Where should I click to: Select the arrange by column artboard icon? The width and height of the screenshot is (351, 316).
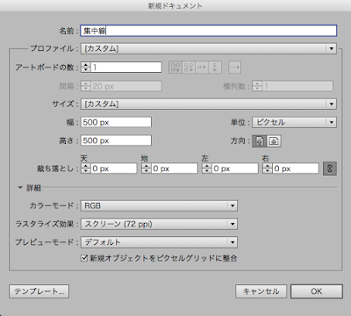pos(215,68)
